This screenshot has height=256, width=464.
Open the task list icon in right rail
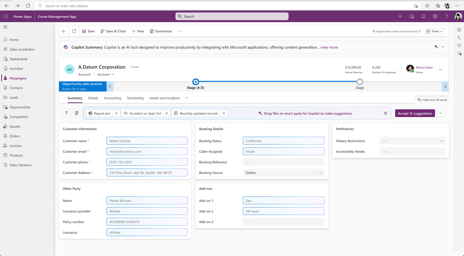[459, 53]
